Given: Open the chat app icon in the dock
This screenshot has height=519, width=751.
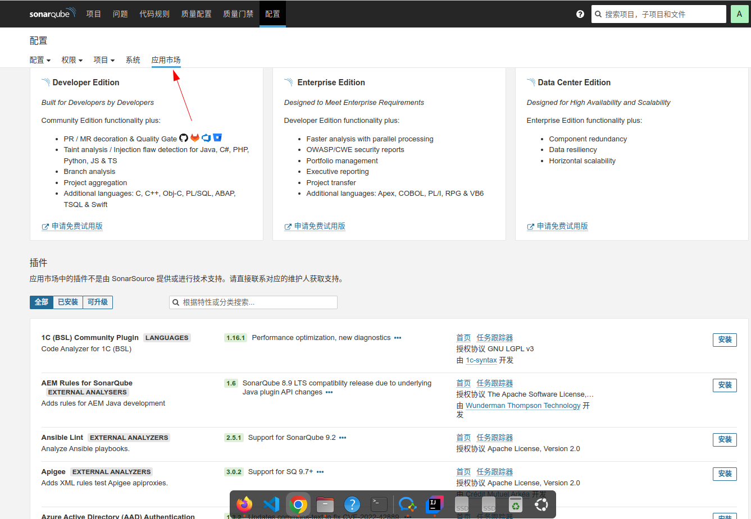Looking at the screenshot, I should [407, 504].
